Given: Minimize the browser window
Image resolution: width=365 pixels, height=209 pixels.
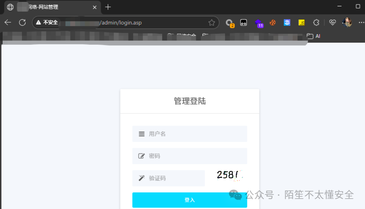Looking at the screenshot, I should click(339, 6).
